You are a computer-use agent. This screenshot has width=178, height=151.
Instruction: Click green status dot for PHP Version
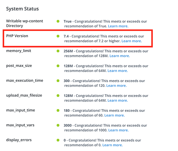coord(58,36)
